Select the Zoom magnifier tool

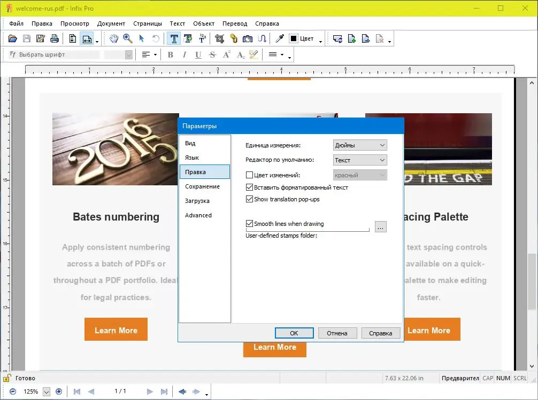(x=128, y=39)
